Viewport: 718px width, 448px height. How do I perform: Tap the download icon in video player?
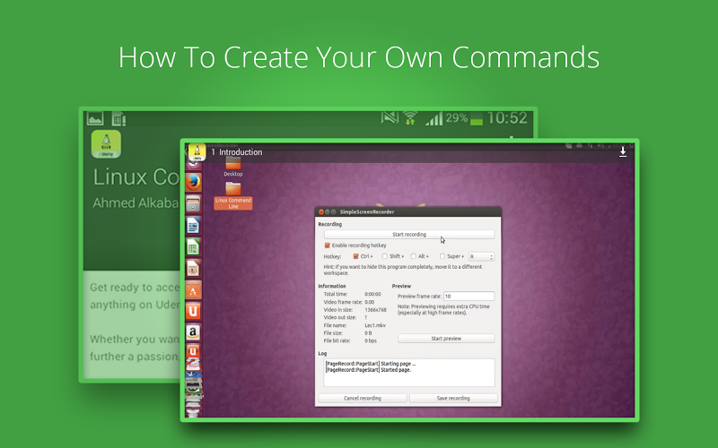click(x=623, y=151)
